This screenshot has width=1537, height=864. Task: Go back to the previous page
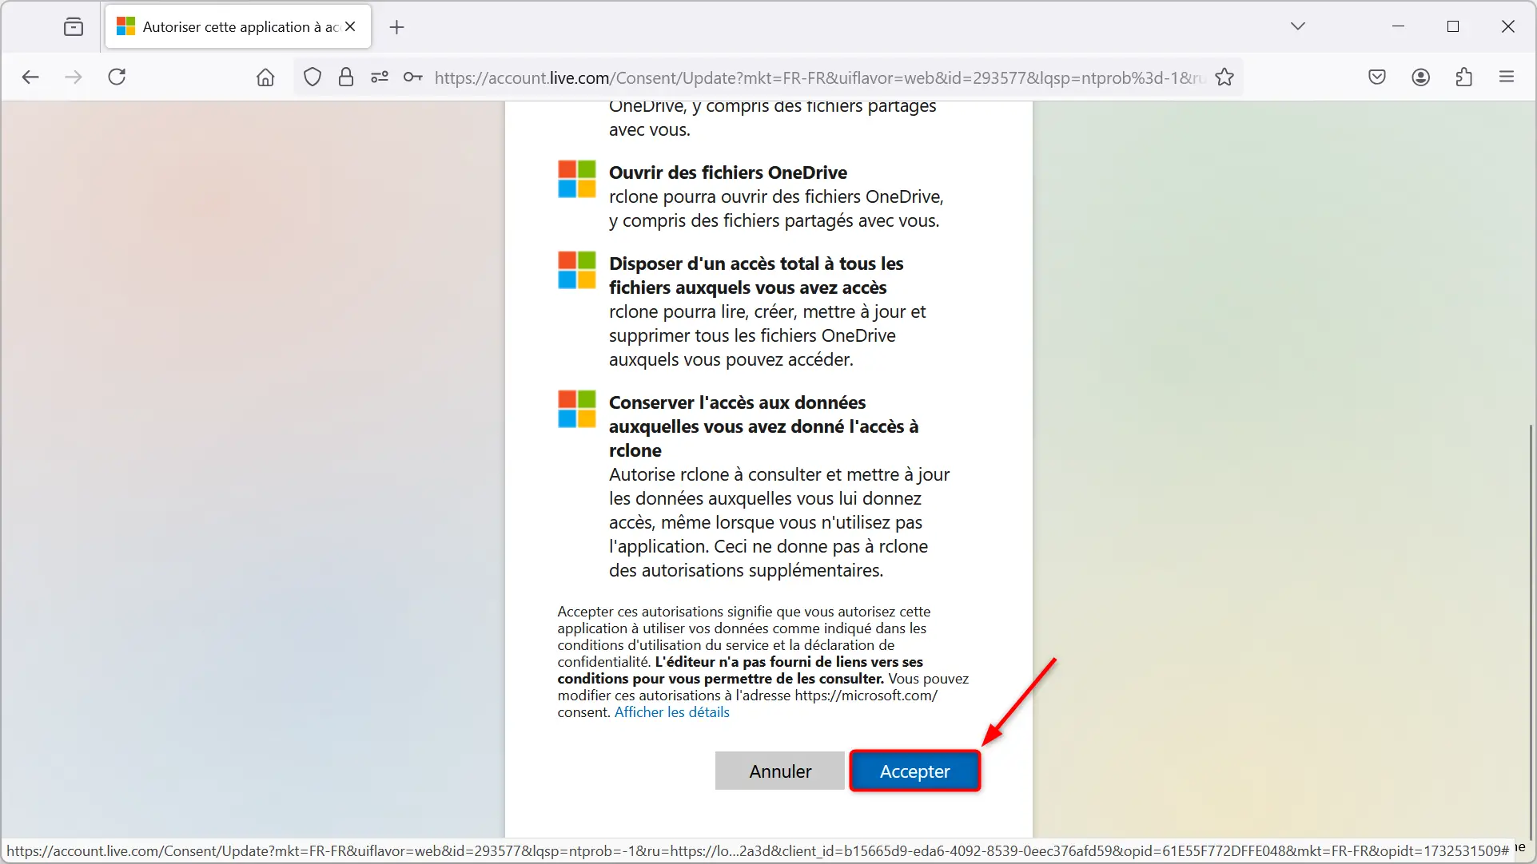click(30, 77)
